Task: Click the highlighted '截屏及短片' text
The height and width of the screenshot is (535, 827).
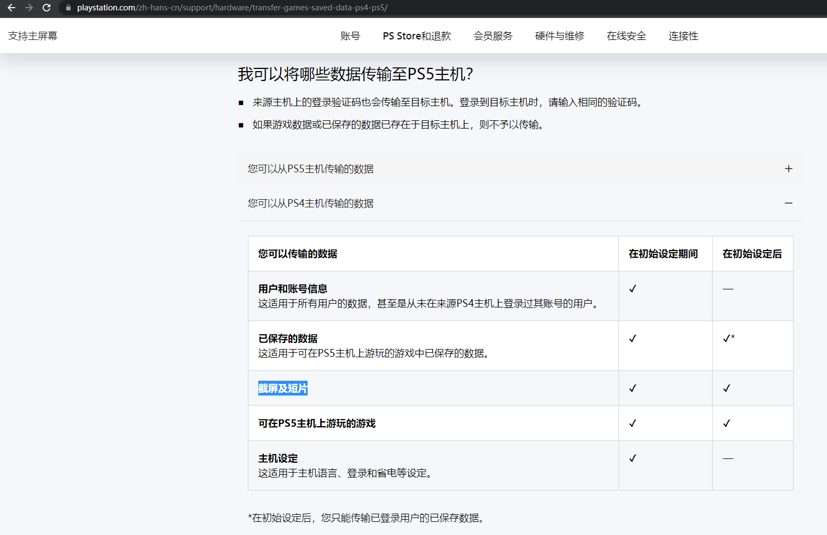Action: [x=283, y=388]
